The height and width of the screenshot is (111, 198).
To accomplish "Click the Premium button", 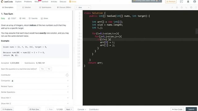I will 171,2.
